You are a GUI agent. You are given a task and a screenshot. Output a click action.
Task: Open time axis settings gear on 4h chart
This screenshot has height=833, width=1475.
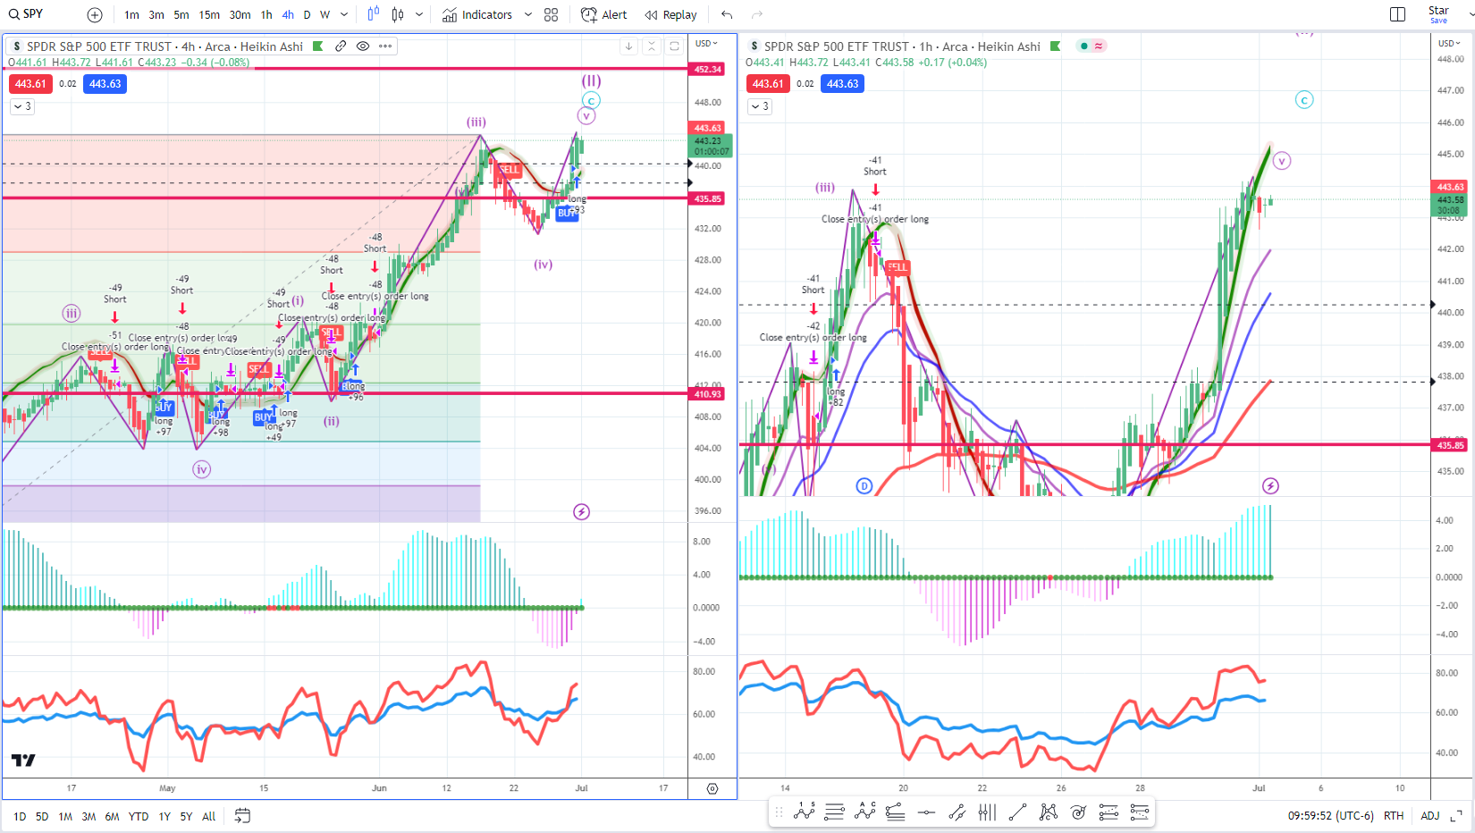pyautogui.click(x=712, y=788)
